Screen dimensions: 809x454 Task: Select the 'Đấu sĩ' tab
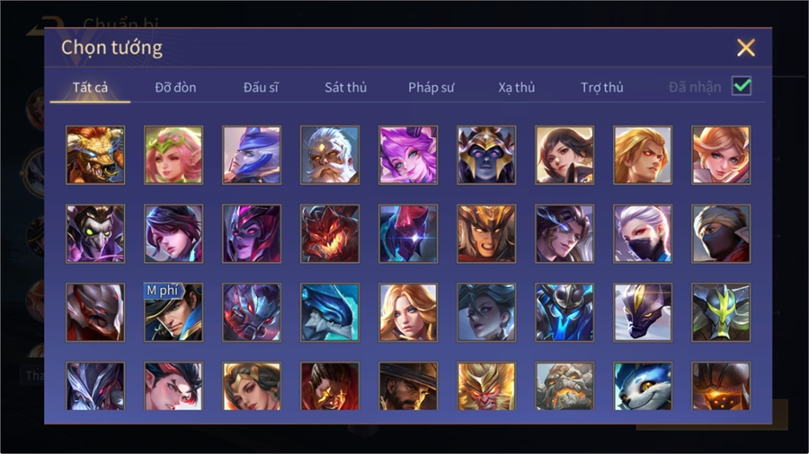(261, 88)
